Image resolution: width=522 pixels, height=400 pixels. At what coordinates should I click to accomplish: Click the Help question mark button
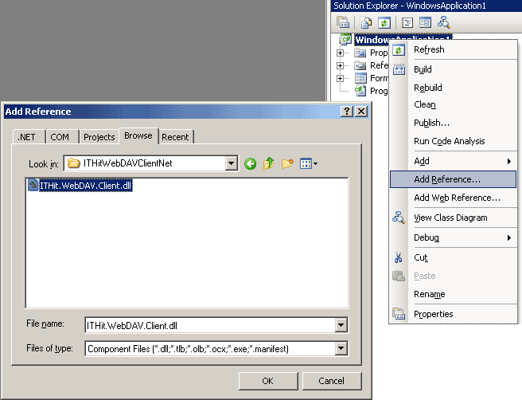(347, 111)
